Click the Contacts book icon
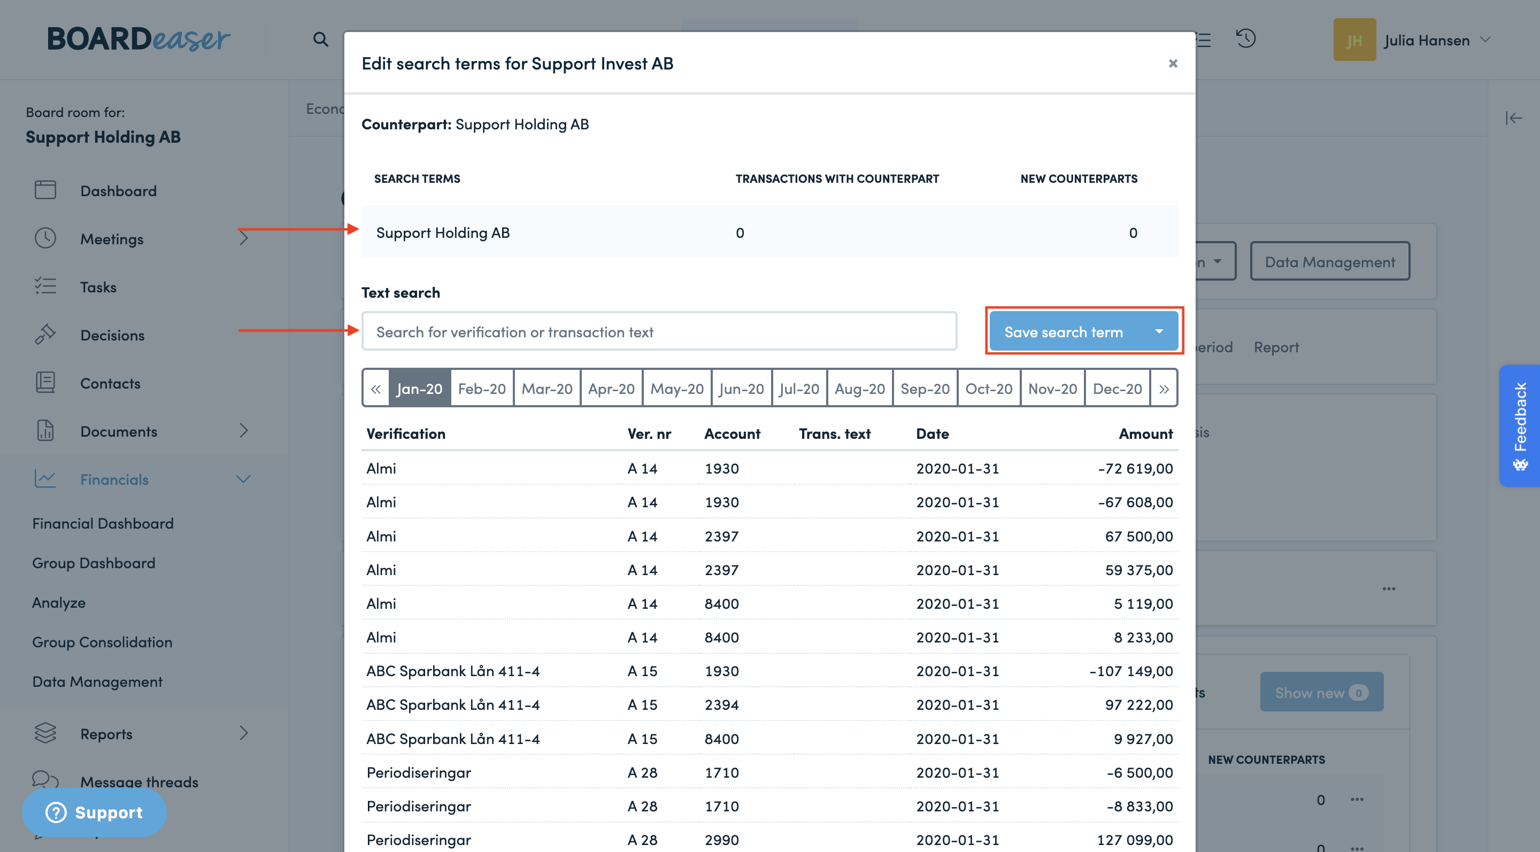 [45, 382]
